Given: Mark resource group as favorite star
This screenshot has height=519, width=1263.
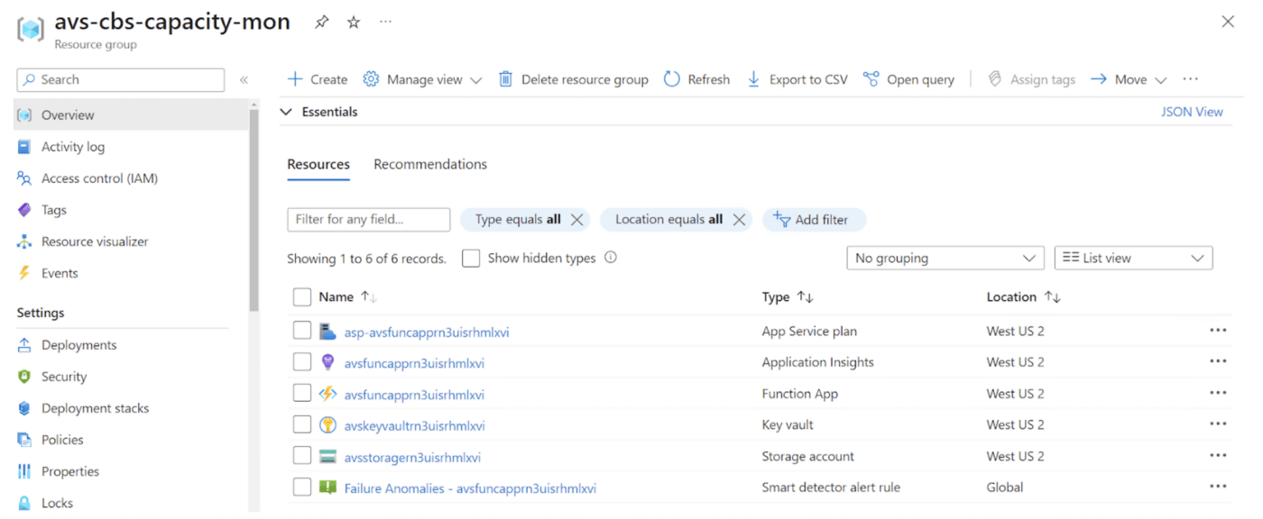Looking at the screenshot, I should pyautogui.click(x=354, y=23).
